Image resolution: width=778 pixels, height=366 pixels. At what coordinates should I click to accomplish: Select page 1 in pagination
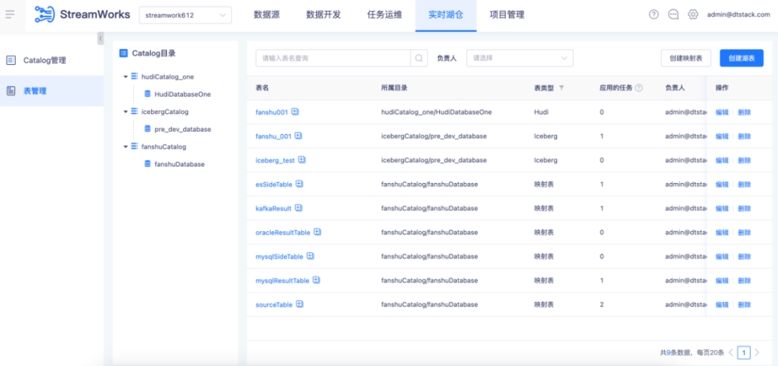743,352
